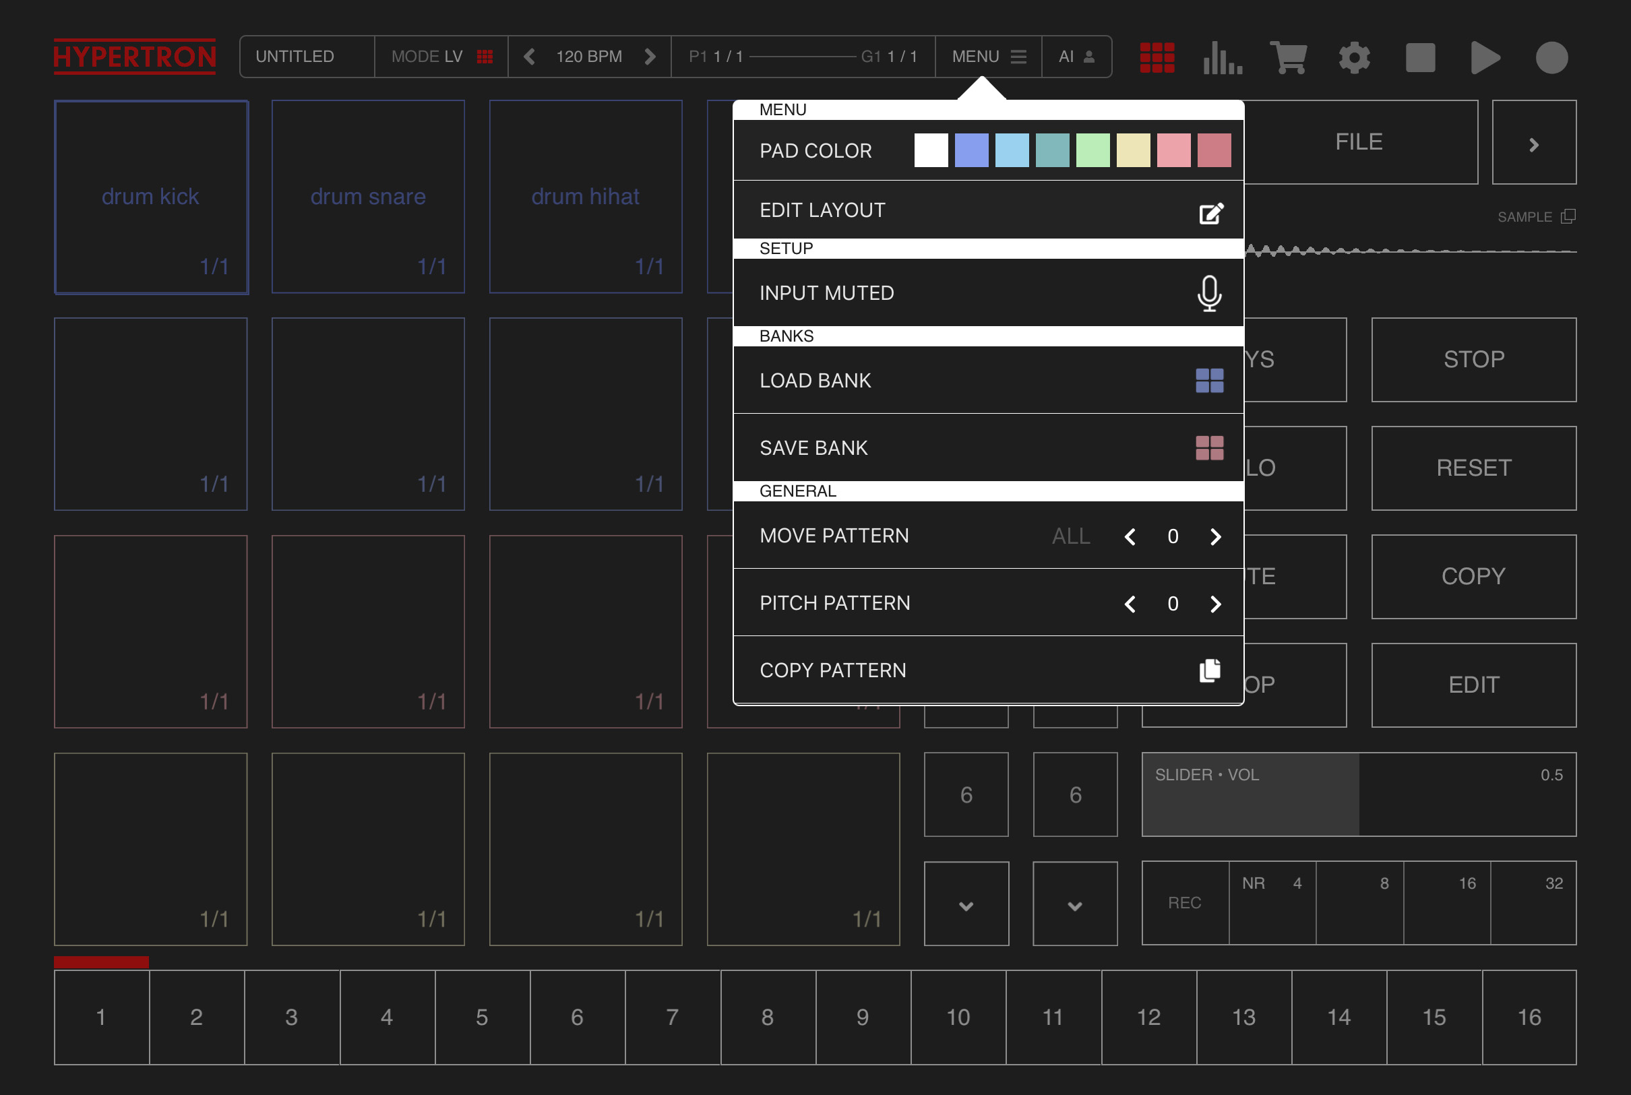Screen dimensions: 1631x1095
Task: Open the AI menu item
Action: 1076,57
